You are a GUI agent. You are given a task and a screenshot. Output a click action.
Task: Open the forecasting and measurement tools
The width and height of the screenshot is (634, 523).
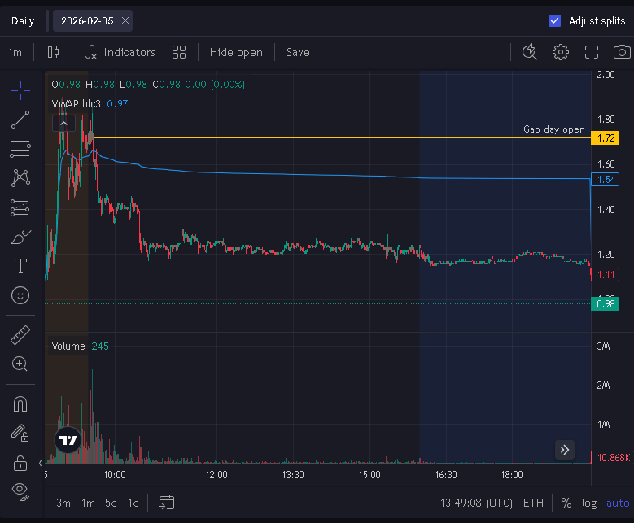(20, 207)
